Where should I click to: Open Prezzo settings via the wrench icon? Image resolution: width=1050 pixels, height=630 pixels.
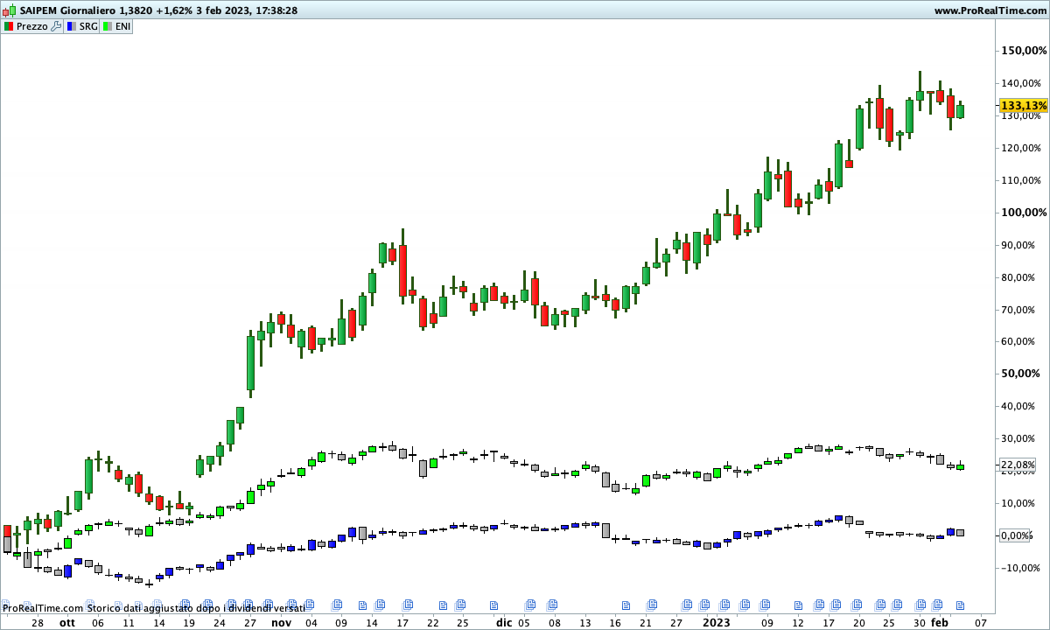pyautogui.click(x=57, y=26)
